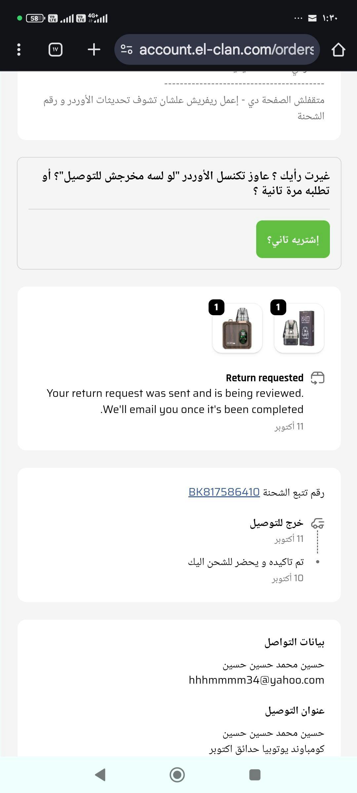Tap the address bar URL
Screen dimensions: 357x793
click(226, 50)
